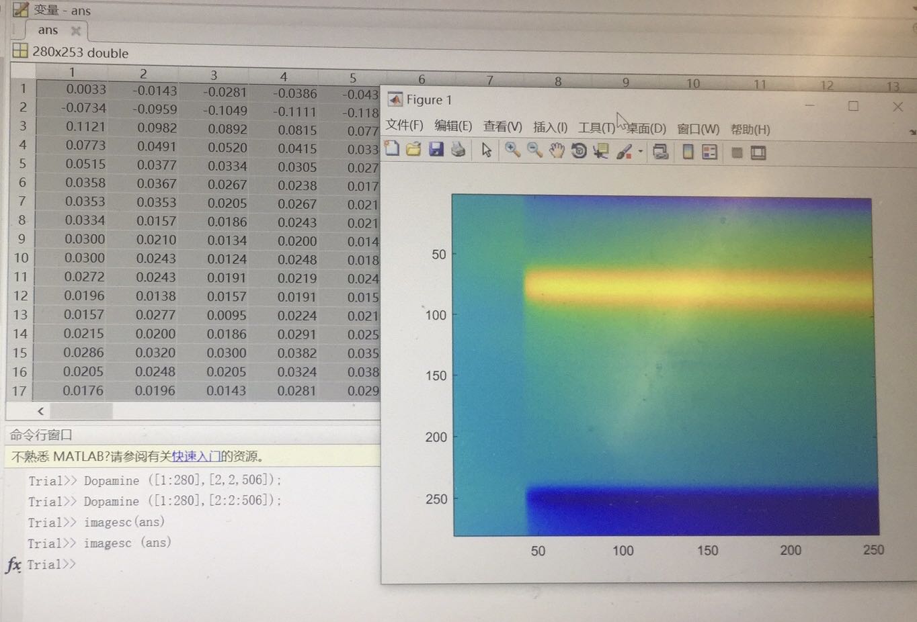
Task: Click the fx function browser icon
Action: point(13,564)
